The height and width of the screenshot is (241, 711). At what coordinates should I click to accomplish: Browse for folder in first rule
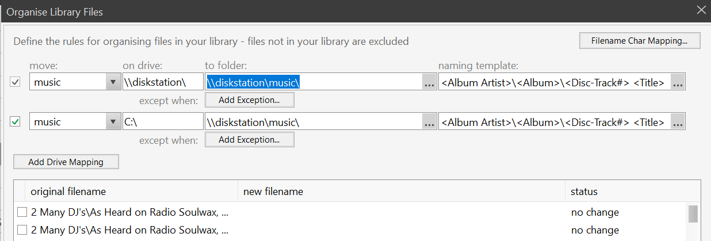[429, 82]
